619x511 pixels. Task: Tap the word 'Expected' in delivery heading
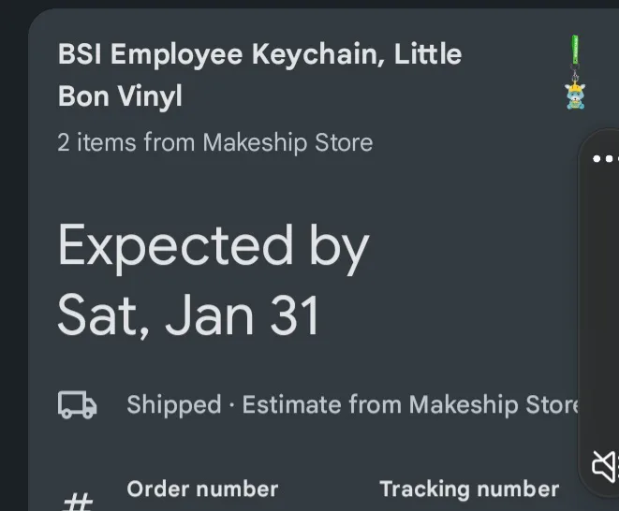click(175, 246)
